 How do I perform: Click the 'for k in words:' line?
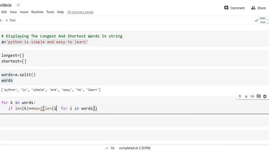click(x=18, y=102)
